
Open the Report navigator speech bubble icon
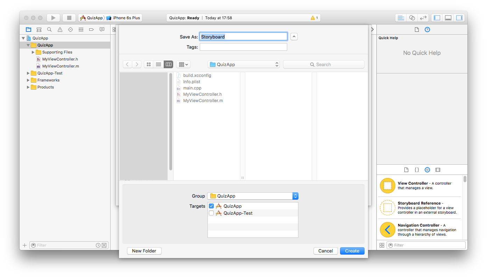point(102,30)
